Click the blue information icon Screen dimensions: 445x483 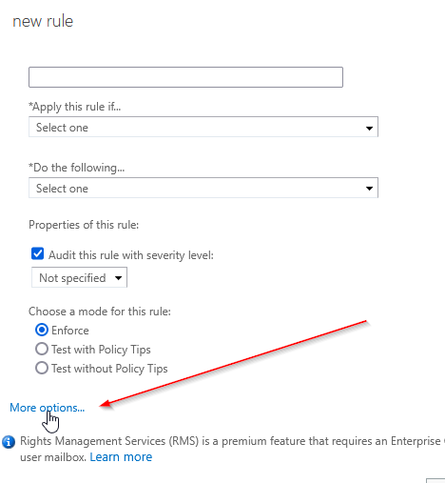click(x=9, y=442)
